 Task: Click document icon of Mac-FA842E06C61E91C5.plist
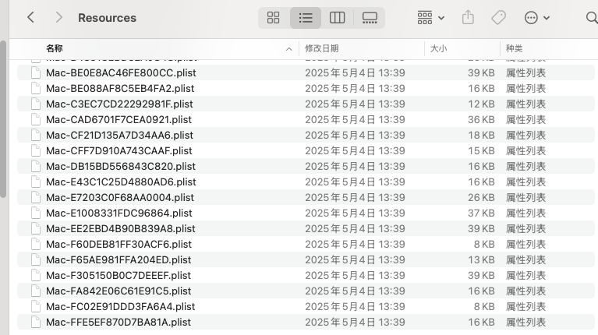tap(36, 291)
